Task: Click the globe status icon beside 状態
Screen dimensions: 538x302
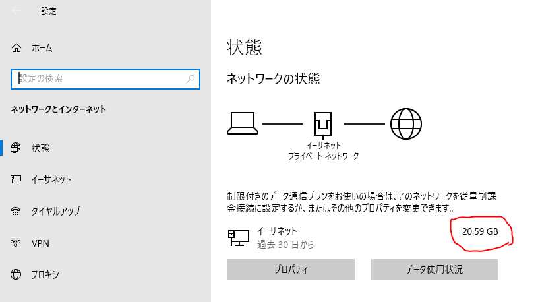Action: [x=15, y=148]
